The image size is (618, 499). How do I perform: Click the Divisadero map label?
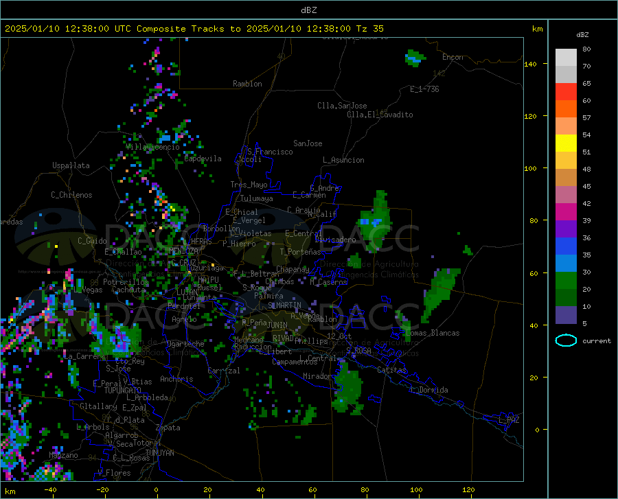coord(335,240)
